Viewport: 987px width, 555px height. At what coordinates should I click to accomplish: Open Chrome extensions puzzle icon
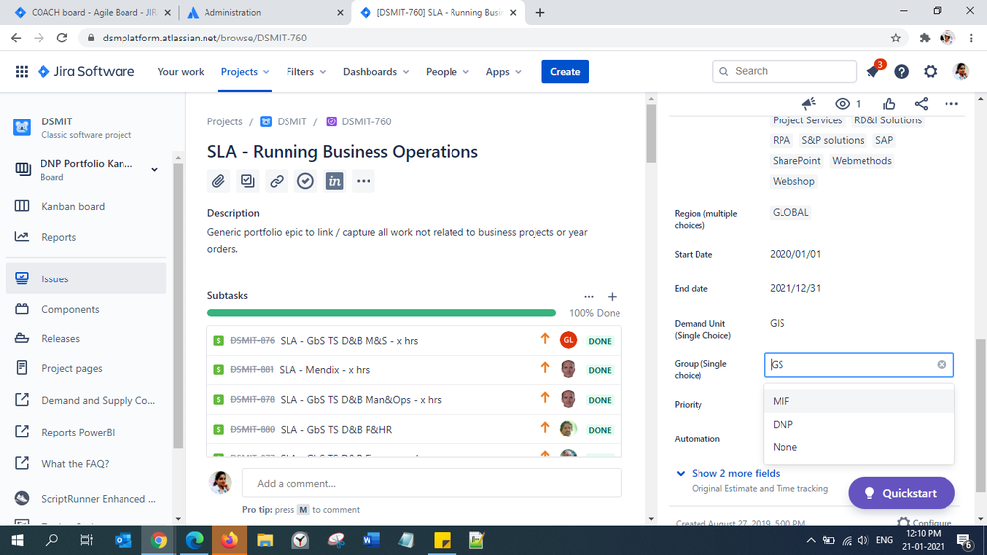point(924,38)
